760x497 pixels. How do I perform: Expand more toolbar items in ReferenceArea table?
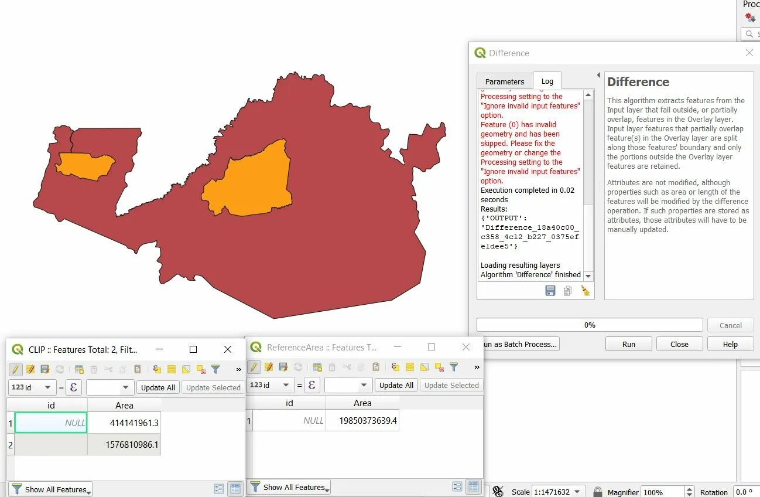click(477, 367)
